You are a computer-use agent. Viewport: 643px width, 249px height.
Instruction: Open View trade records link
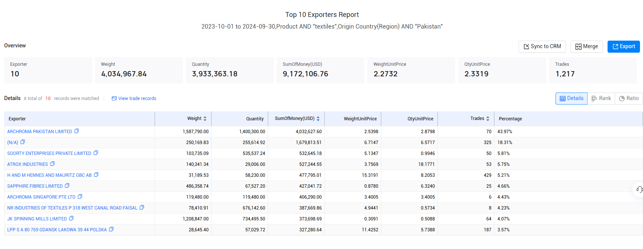tap(134, 99)
